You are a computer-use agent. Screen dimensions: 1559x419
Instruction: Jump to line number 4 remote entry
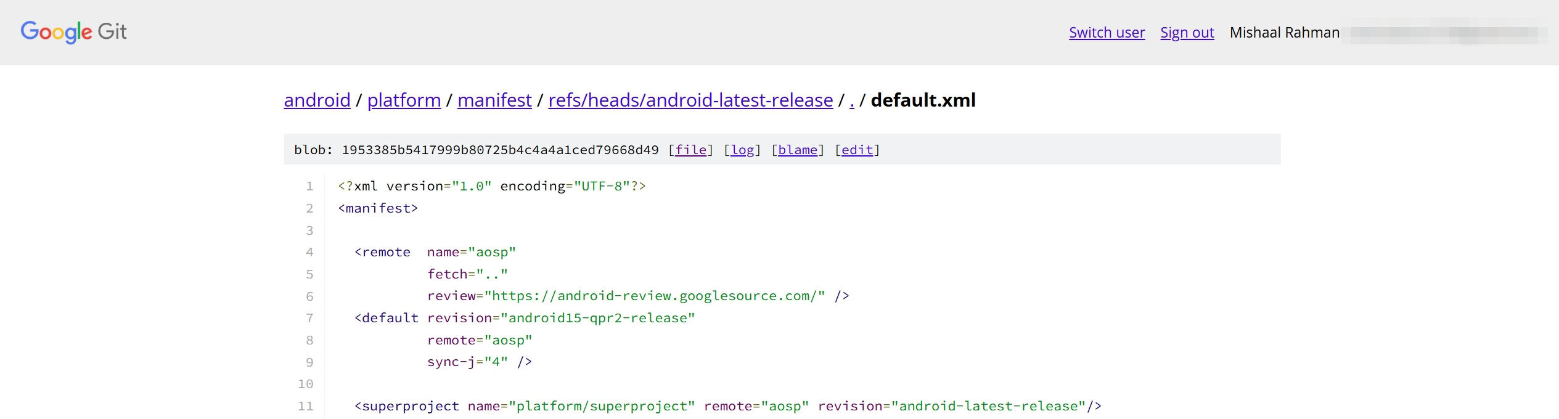(309, 252)
